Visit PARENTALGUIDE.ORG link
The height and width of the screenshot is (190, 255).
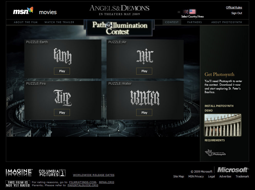(x=83, y=185)
